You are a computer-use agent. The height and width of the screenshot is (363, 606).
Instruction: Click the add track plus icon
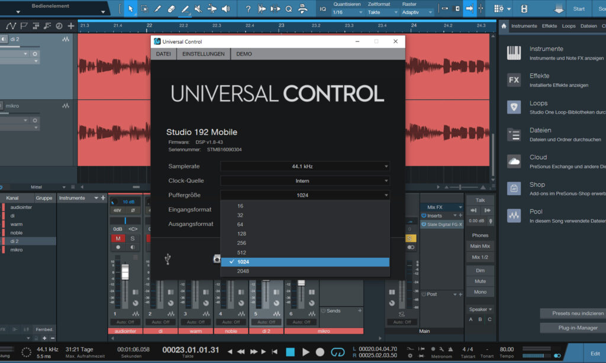pyautogui.click(x=71, y=26)
